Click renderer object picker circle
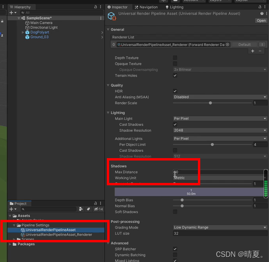 point(227,44)
